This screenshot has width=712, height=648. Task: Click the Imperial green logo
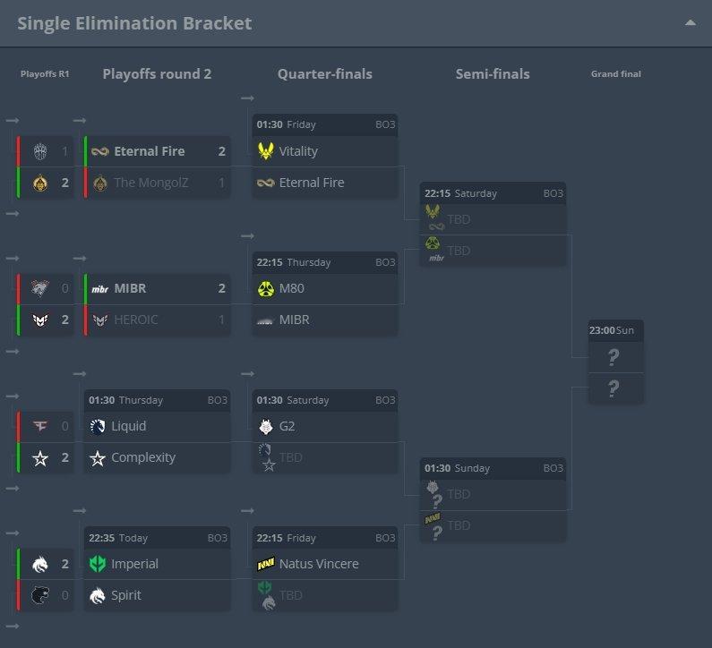98,564
